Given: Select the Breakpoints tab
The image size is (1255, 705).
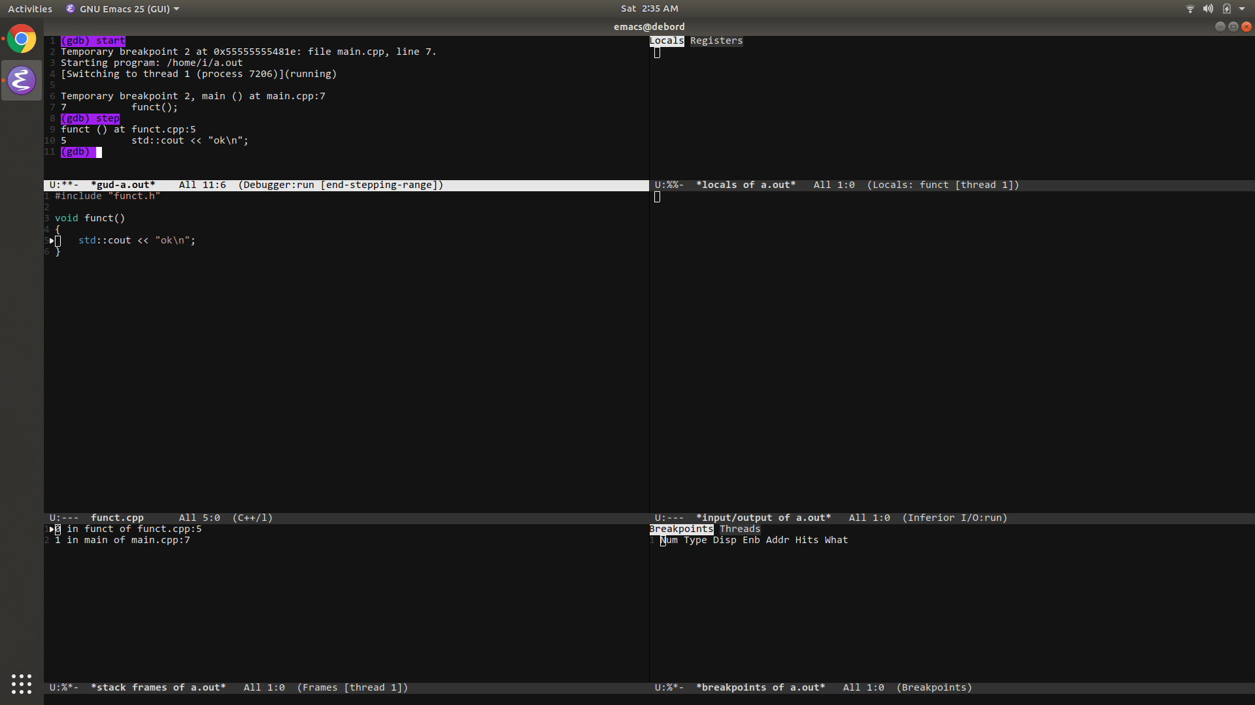Looking at the screenshot, I should tap(680, 529).
